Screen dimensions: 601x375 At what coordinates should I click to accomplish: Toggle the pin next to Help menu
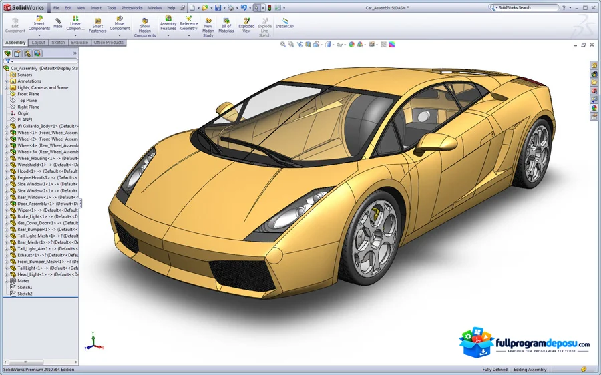(x=182, y=7)
